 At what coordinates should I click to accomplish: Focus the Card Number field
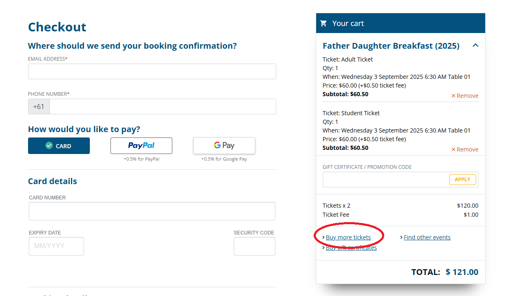pyautogui.click(x=152, y=211)
